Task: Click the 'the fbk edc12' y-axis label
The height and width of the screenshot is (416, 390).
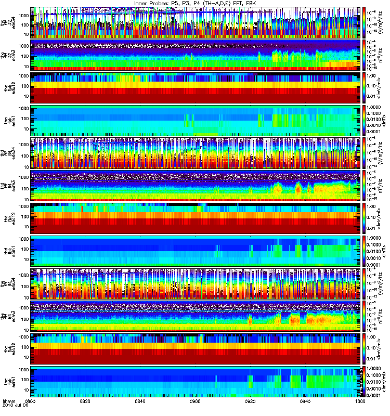Action: click(10, 349)
